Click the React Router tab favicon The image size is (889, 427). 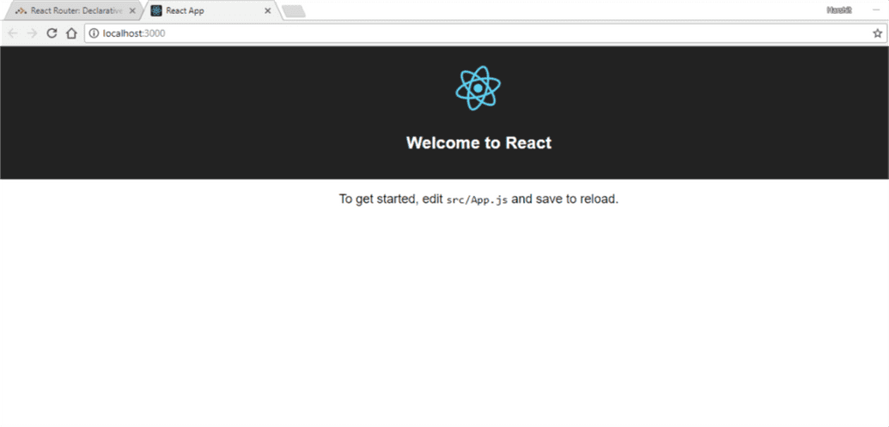click(x=21, y=11)
